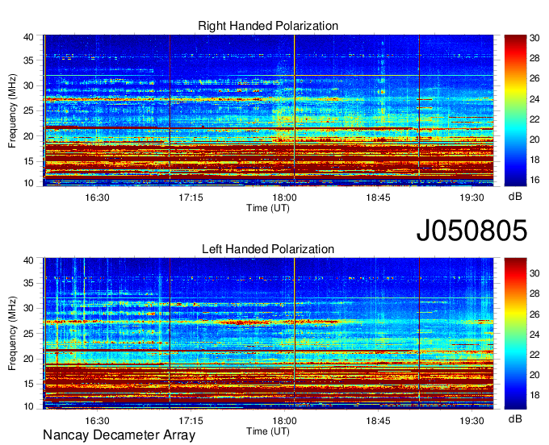Click 16:30 time tick under Left Handed plot
The height and width of the screenshot is (445, 549).
click(x=97, y=421)
